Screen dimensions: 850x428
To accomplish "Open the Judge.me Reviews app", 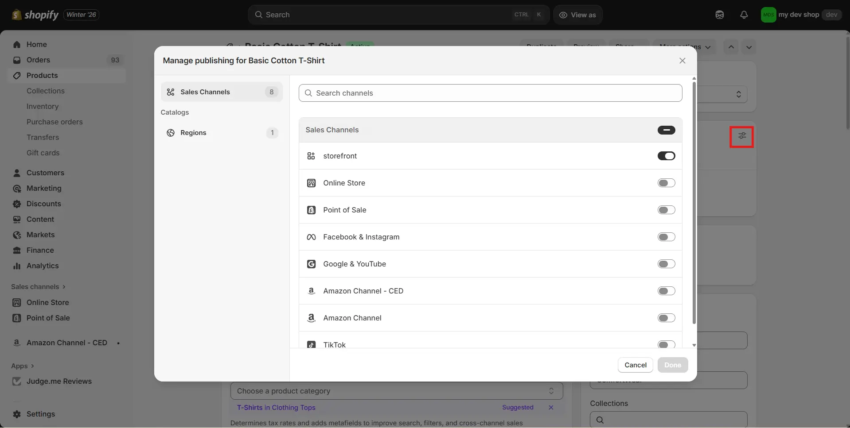I will click(x=59, y=381).
